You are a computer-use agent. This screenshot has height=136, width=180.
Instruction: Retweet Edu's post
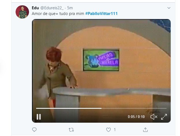[71, 130]
